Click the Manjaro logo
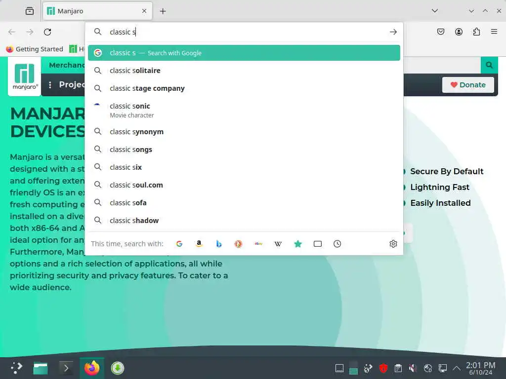 coord(25,76)
